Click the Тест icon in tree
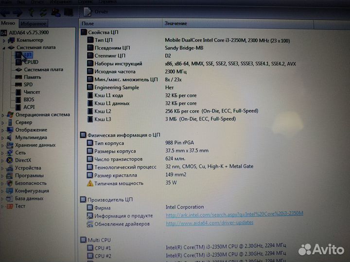350x262 pixels. [x=10, y=206]
